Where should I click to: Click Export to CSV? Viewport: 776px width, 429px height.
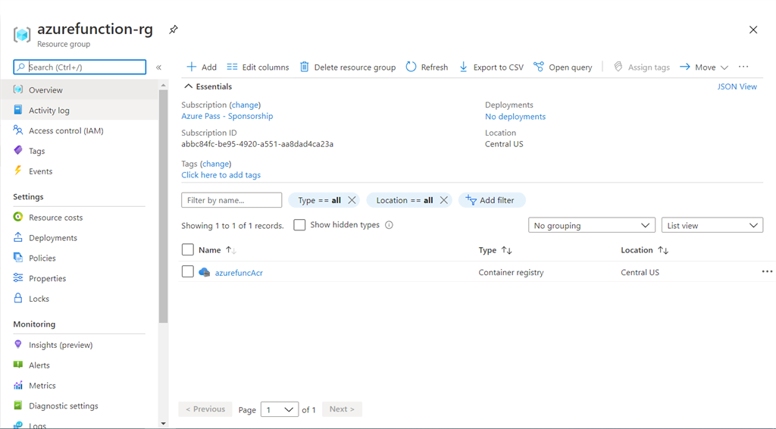[x=491, y=67]
